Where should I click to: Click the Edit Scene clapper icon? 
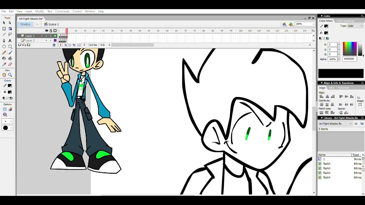point(284,24)
